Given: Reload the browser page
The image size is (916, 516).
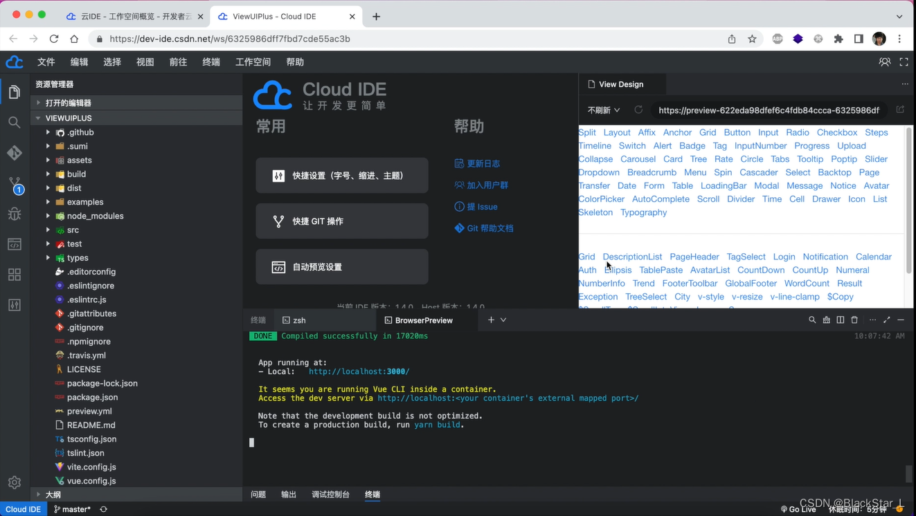Looking at the screenshot, I should [x=54, y=39].
